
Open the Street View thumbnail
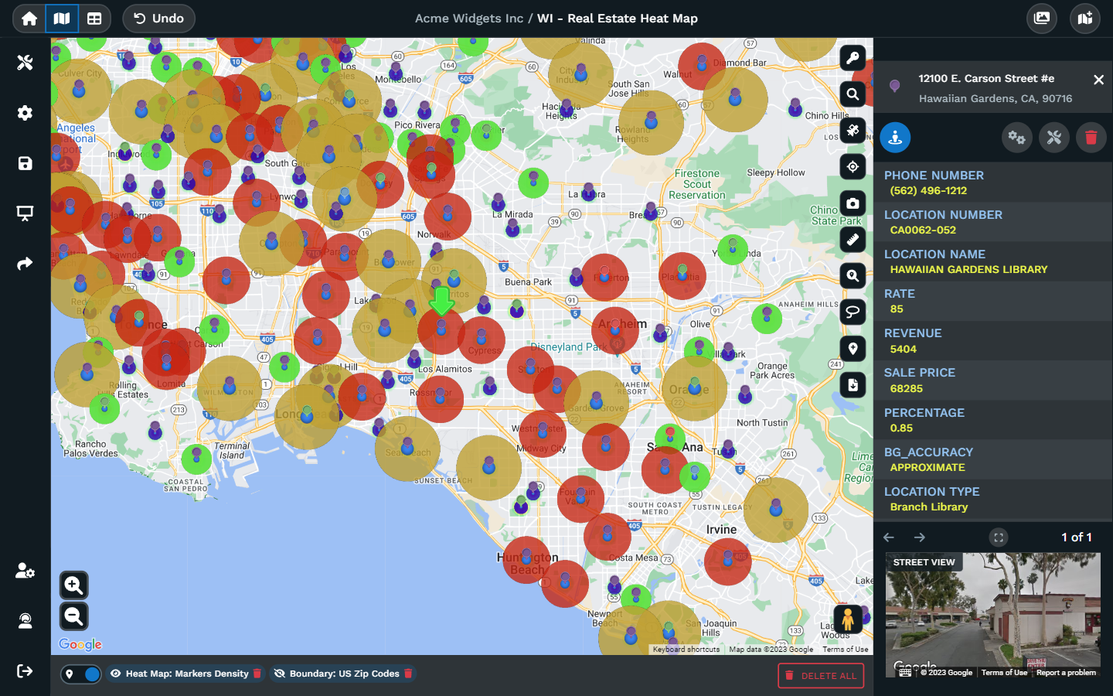(x=992, y=615)
